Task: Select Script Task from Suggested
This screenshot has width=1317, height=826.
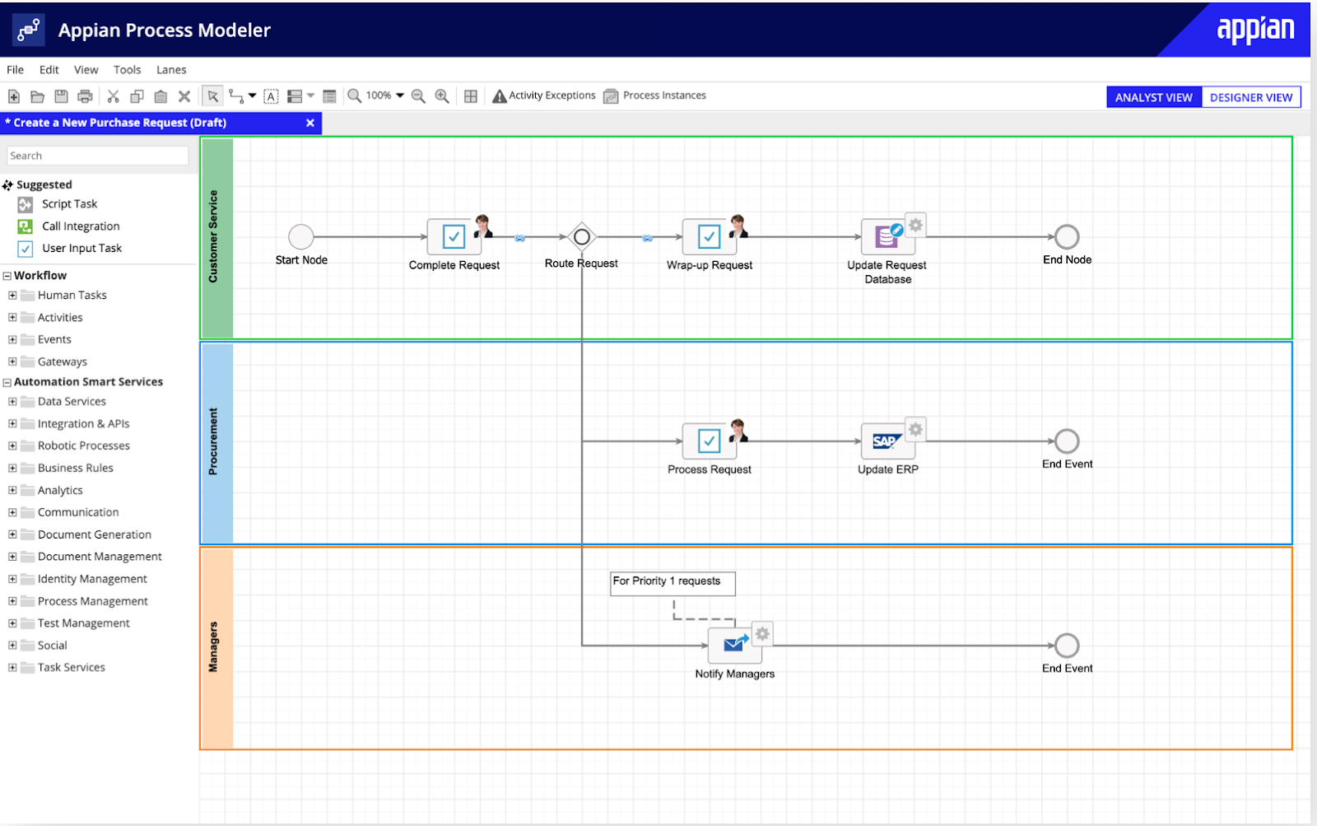Action: tap(58, 204)
